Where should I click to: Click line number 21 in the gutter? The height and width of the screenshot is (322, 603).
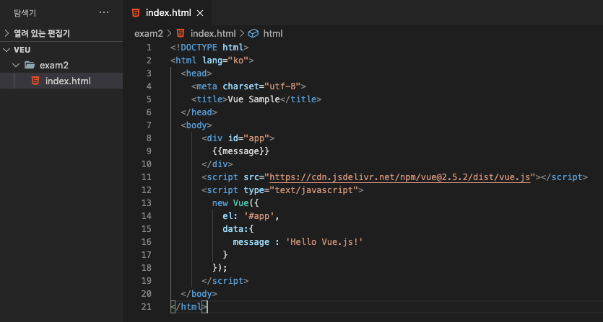[x=146, y=307]
